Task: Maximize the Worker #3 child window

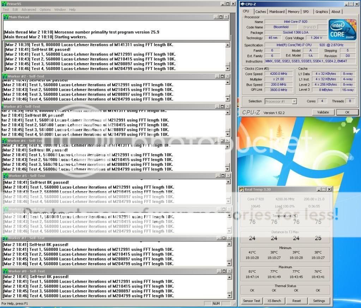Action: click(x=222, y=106)
